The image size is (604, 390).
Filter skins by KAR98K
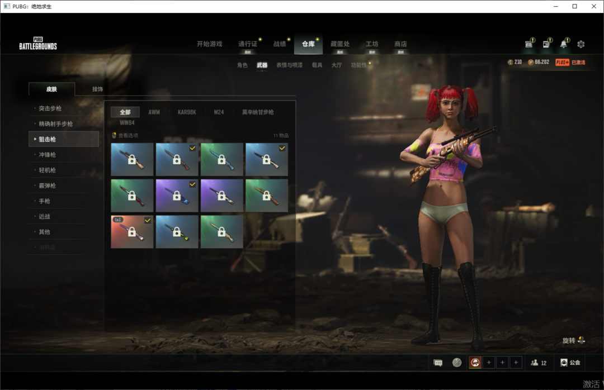[x=187, y=112]
